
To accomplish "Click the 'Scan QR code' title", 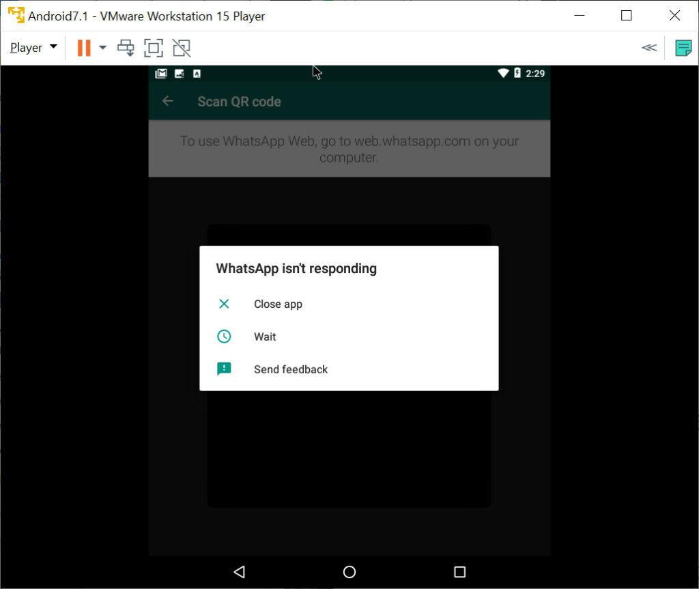I will [239, 102].
